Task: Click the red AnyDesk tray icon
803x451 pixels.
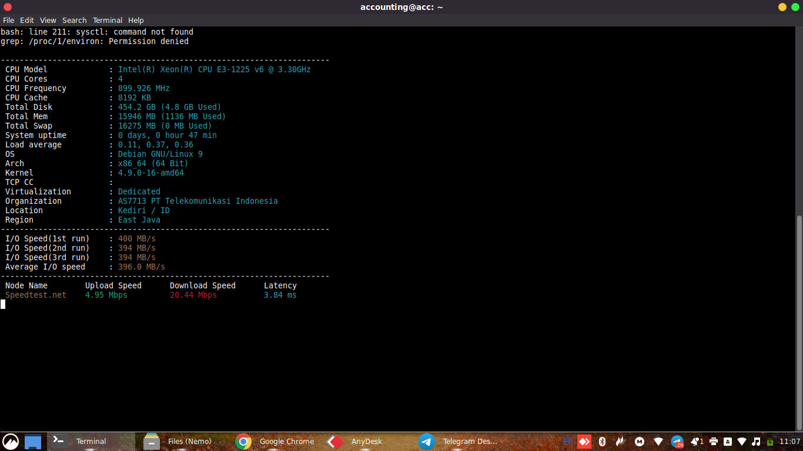Action: (584, 442)
